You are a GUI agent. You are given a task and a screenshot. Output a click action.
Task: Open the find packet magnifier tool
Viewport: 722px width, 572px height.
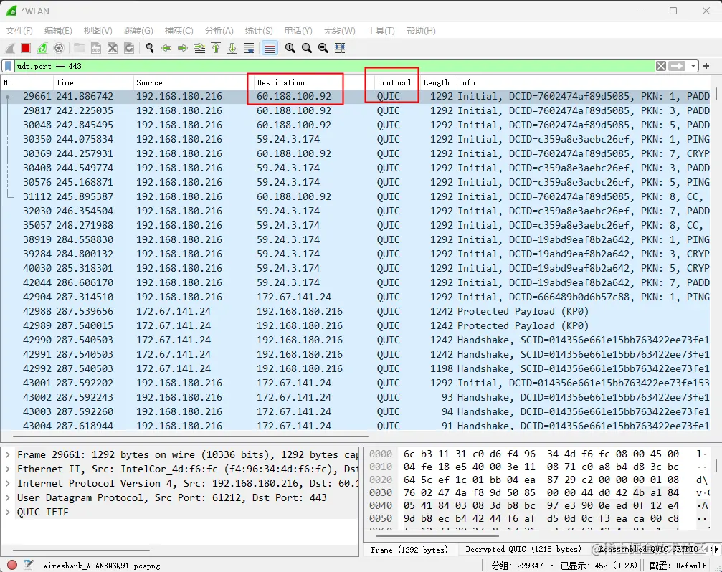[150, 48]
